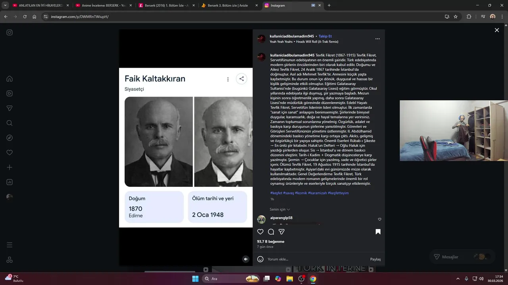508x285 pixels.
Task: Click the Paylaş post-comment button
Action: pyautogui.click(x=375, y=259)
